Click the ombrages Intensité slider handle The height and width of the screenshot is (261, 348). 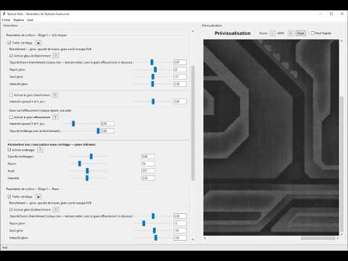87,178
